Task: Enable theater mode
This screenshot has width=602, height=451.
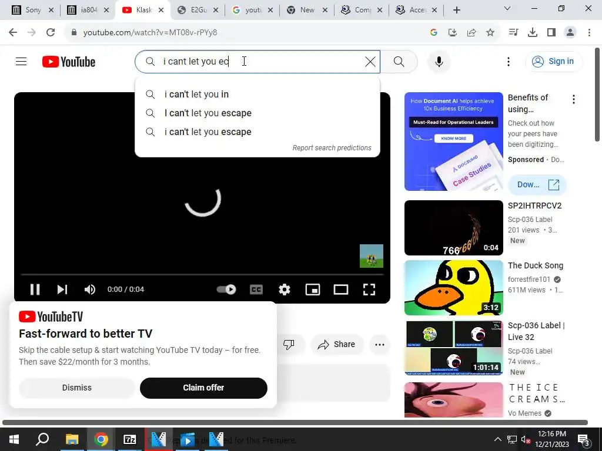Action: (x=340, y=289)
